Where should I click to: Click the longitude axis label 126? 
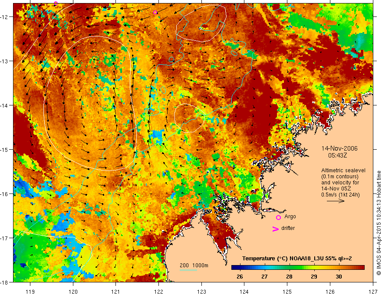[x=330, y=292]
